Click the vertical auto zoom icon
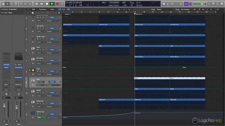This screenshot has height=126, width=225. coord(199,9)
